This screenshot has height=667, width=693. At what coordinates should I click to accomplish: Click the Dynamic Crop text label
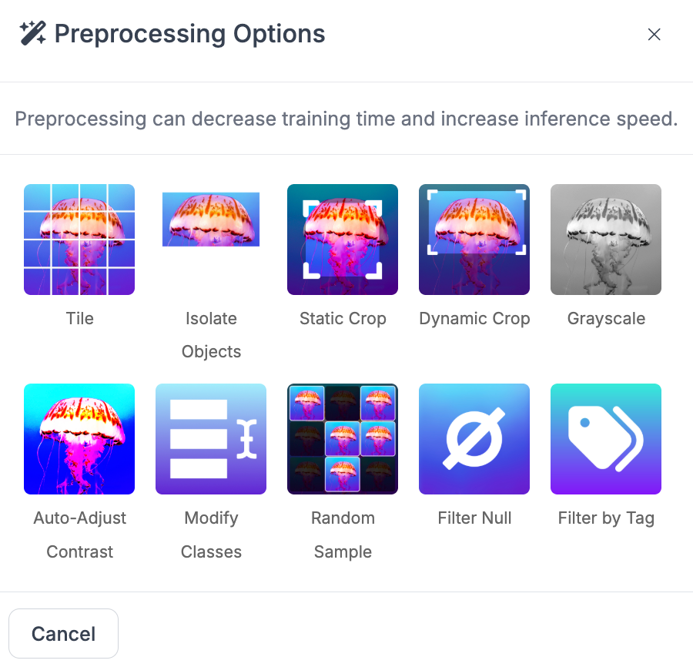point(474,319)
